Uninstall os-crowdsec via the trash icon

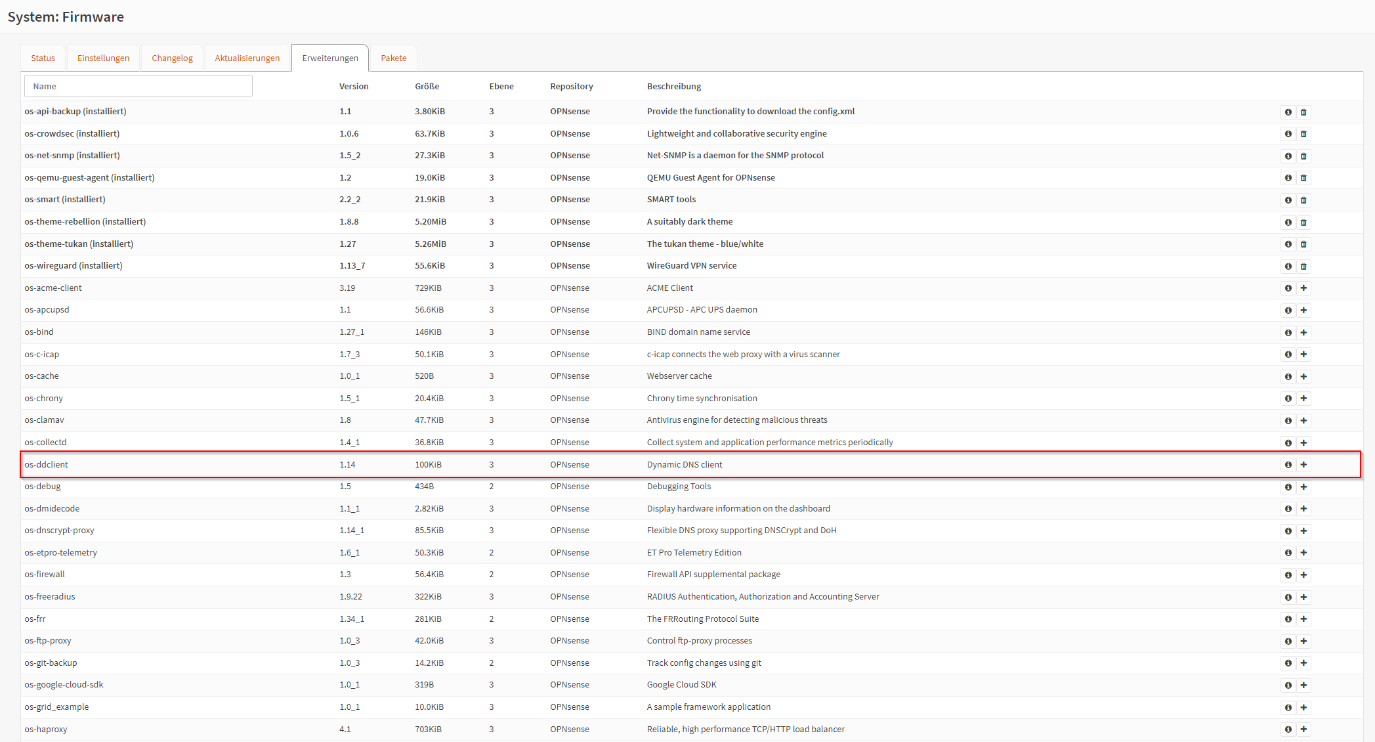1303,134
